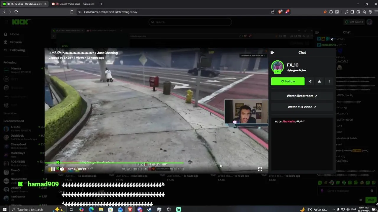The height and width of the screenshot is (212, 378).
Task: Seek along the green clip progress bar
Action: 157,163
